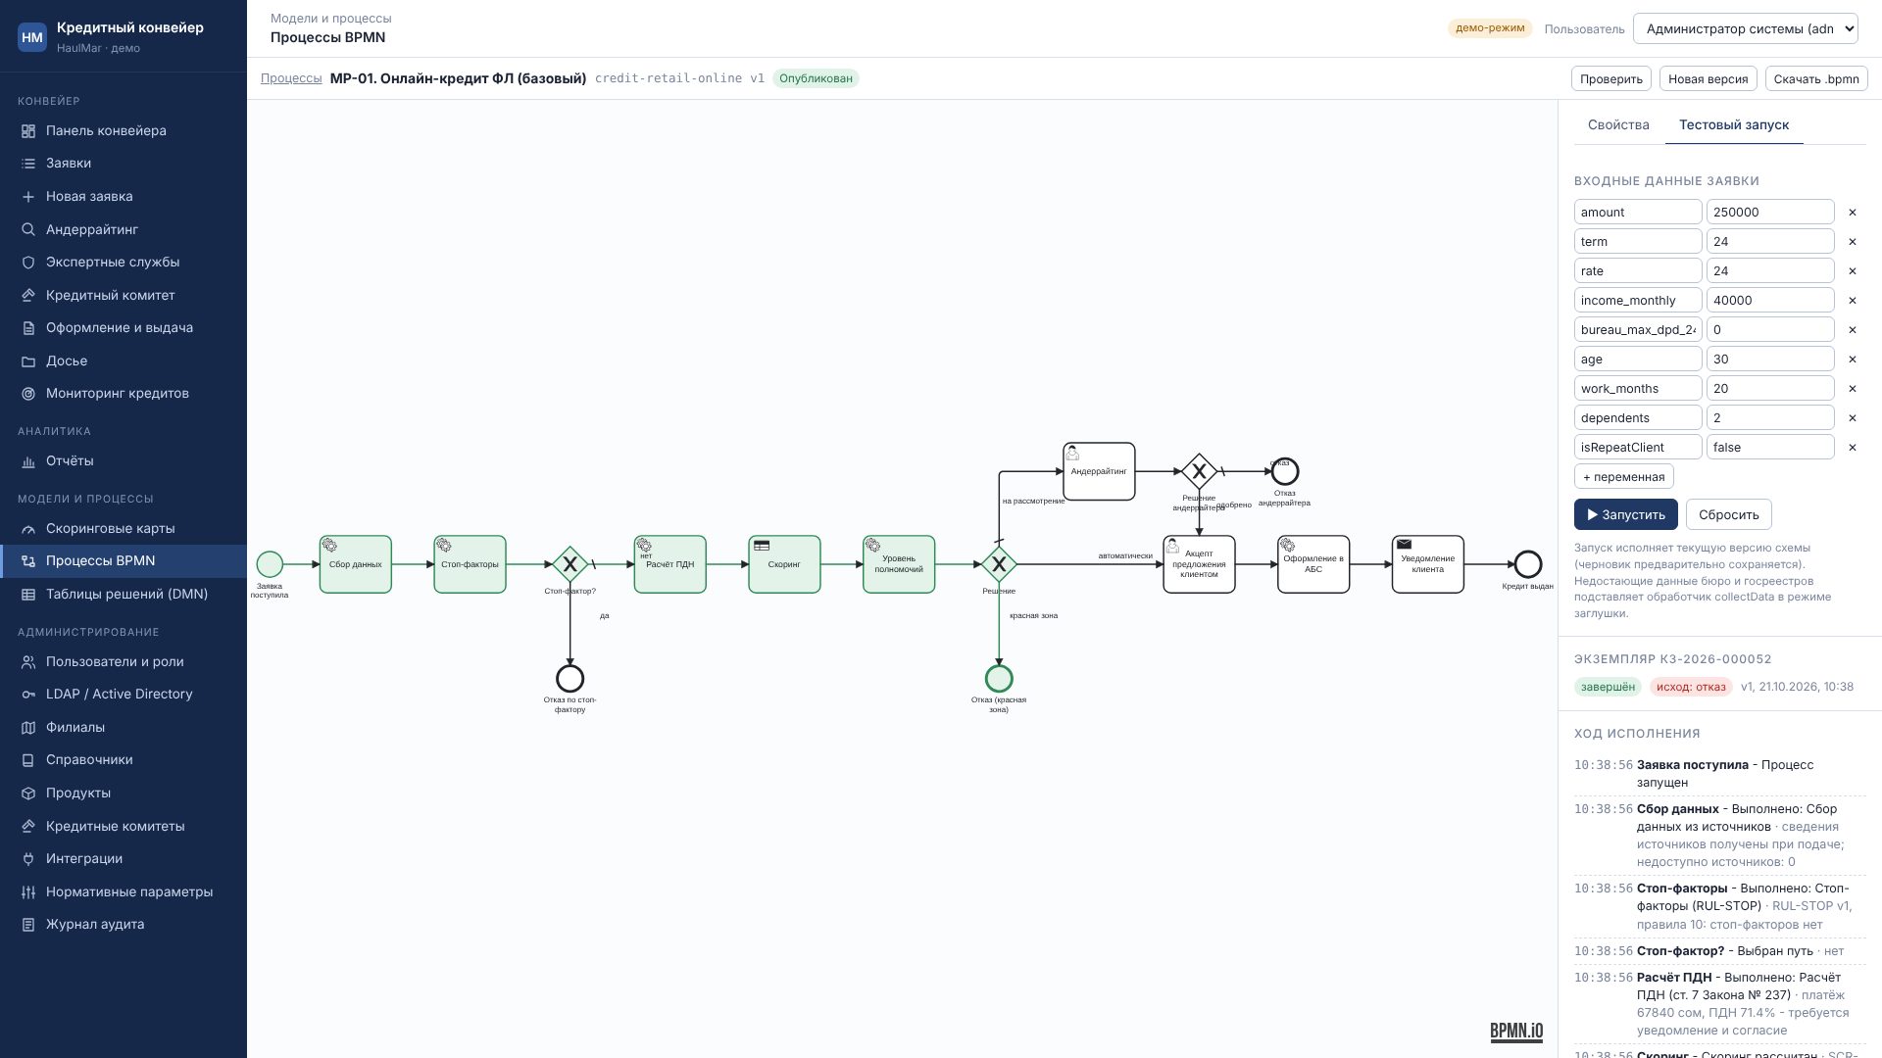Open Оформление и выдача menu item
1882x1058 pixels.
124,328
